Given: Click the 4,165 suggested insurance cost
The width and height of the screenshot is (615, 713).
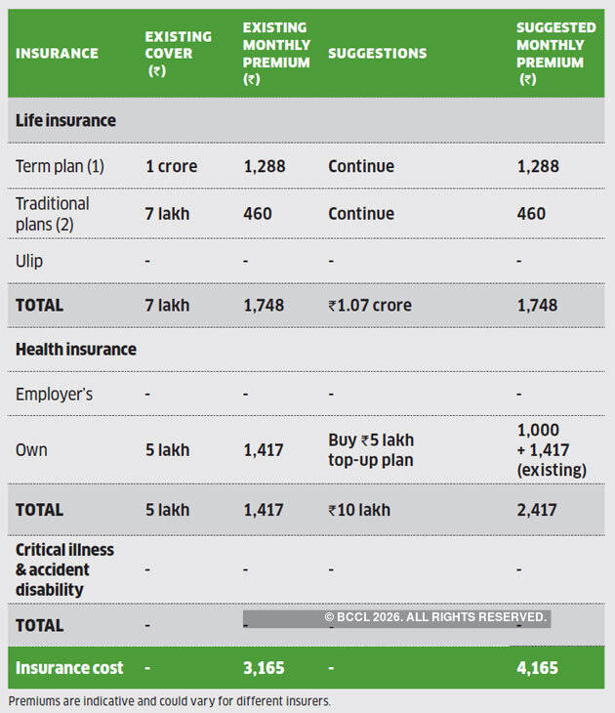Looking at the screenshot, I should point(538,668).
